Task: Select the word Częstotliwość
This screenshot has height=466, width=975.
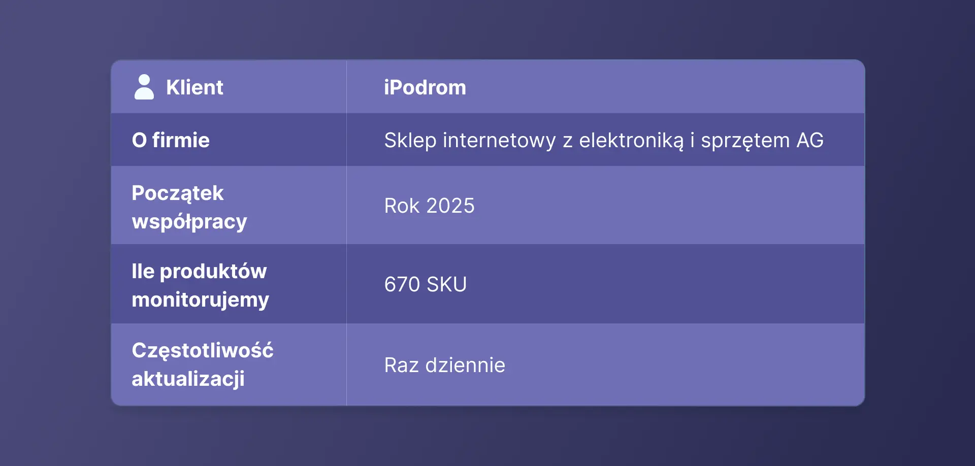Action: click(203, 351)
